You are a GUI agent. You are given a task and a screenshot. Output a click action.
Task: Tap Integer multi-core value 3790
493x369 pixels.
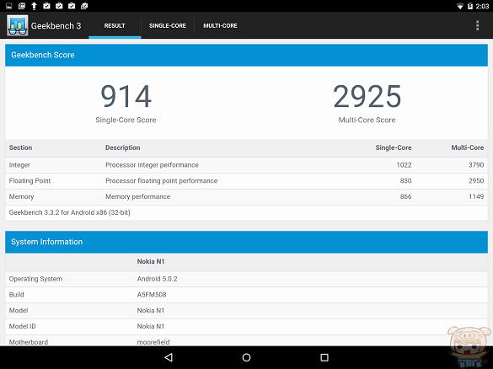(x=476, y=165)
